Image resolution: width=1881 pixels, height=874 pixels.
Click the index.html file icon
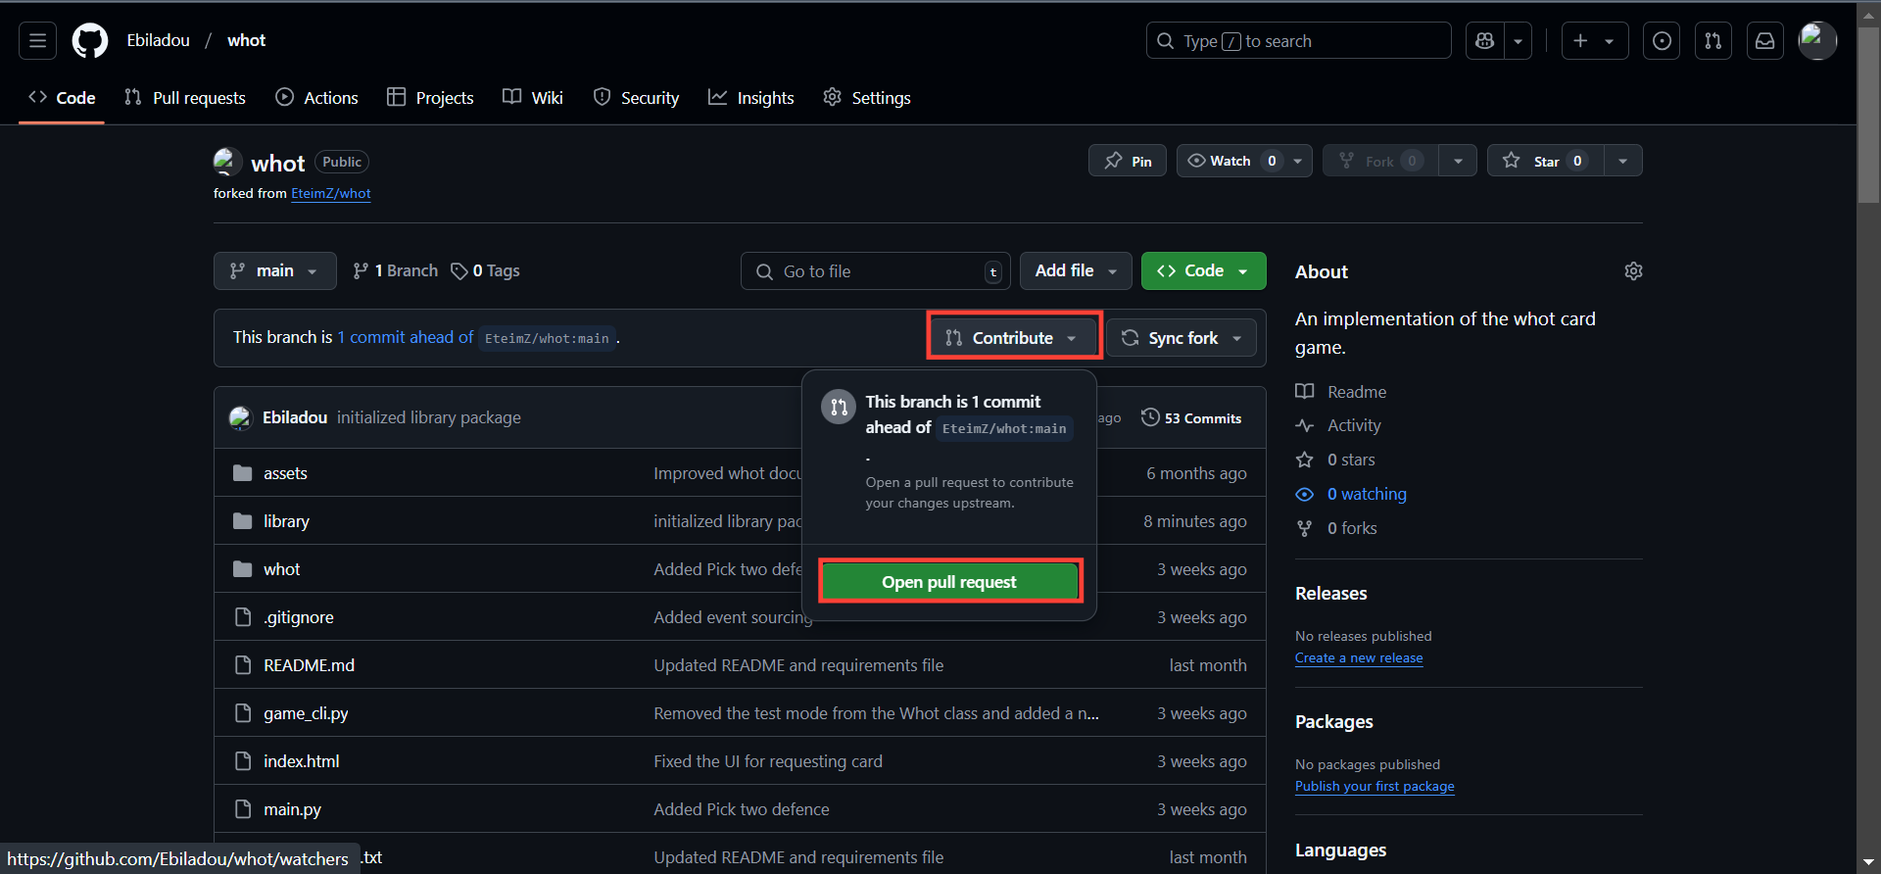[243, 761]
